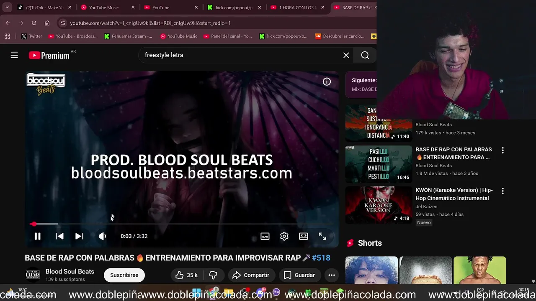This screenshot has height=301, width=536.
Task: Go to YouTube Premium home logo
Action: click(x=49, y=55)
